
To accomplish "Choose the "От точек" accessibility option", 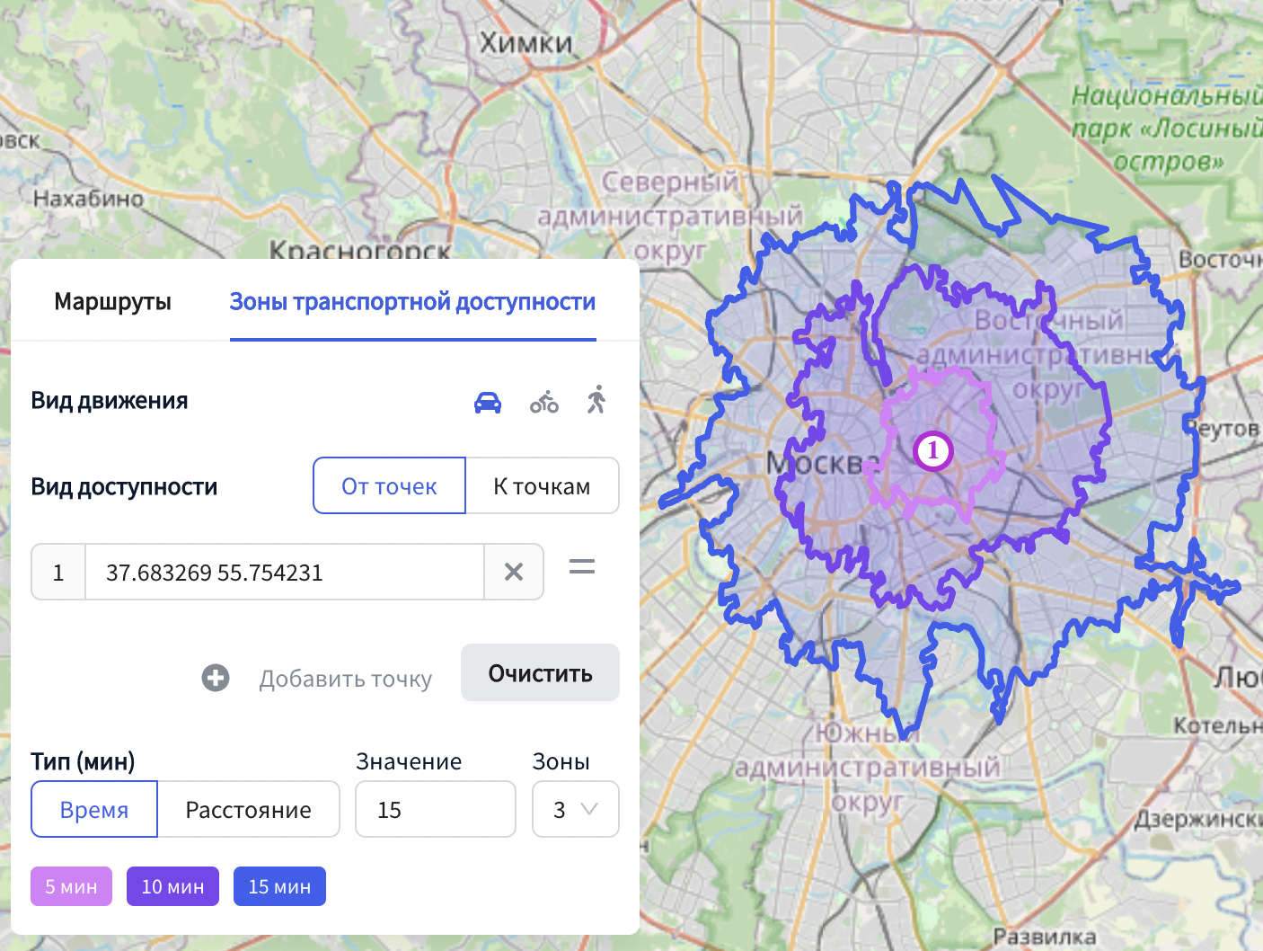I will [389, 486].
